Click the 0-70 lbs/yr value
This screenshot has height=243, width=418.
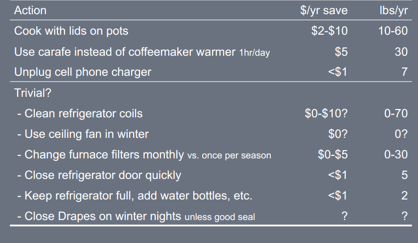tap(396, 113)
